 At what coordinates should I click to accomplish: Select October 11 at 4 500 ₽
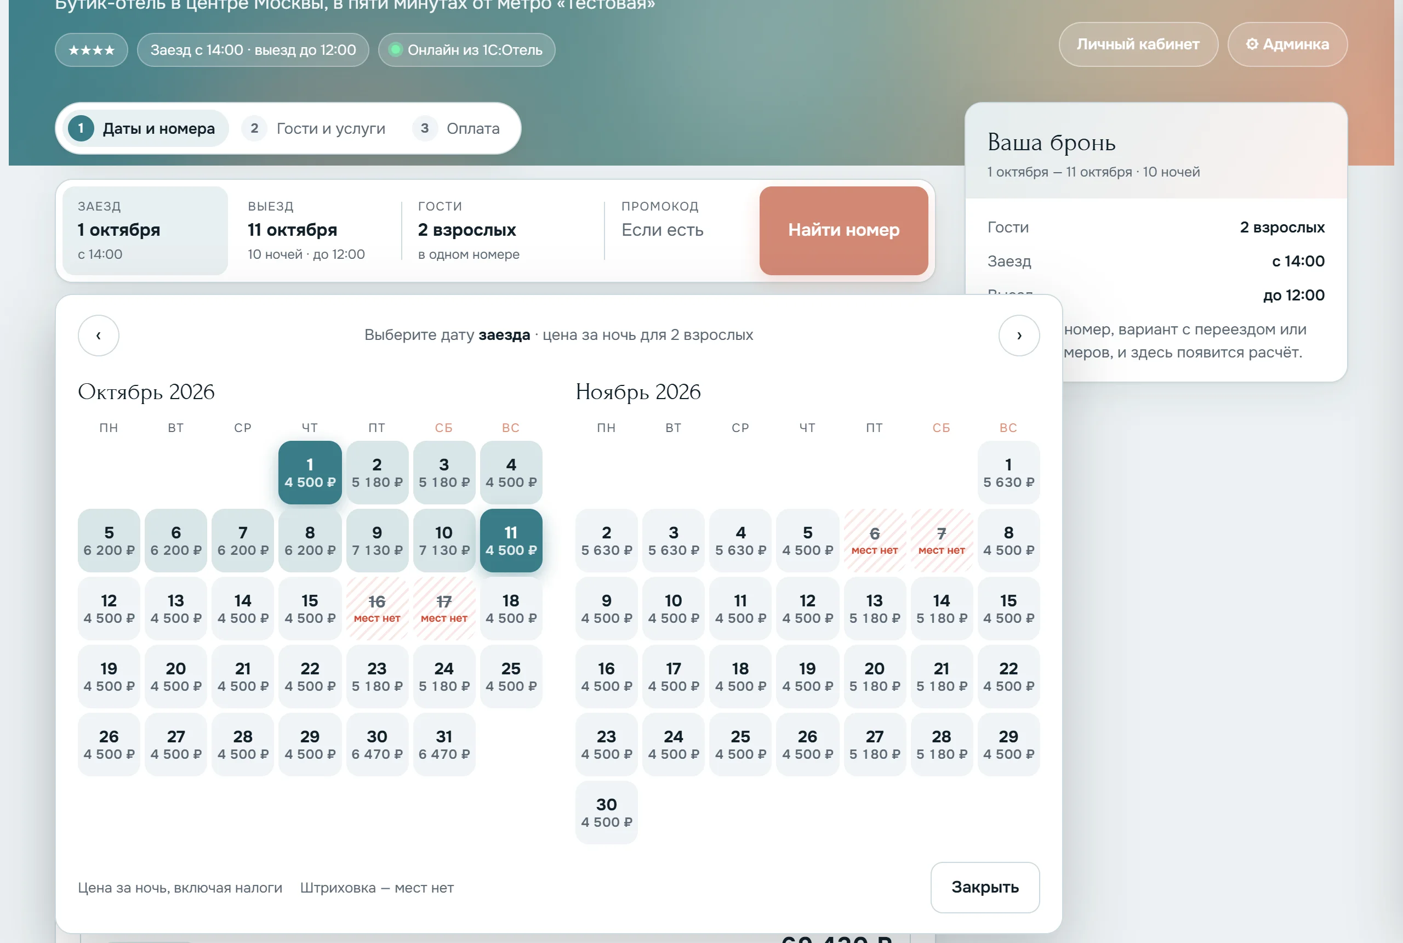(x=511, y=540)
